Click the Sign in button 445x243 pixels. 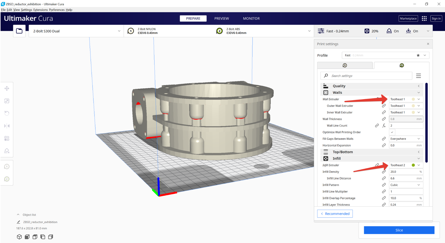tap(436, 18)
